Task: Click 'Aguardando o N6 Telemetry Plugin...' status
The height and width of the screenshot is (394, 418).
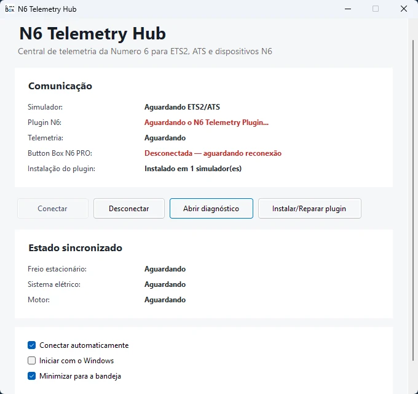Action: tap(207, 123)
